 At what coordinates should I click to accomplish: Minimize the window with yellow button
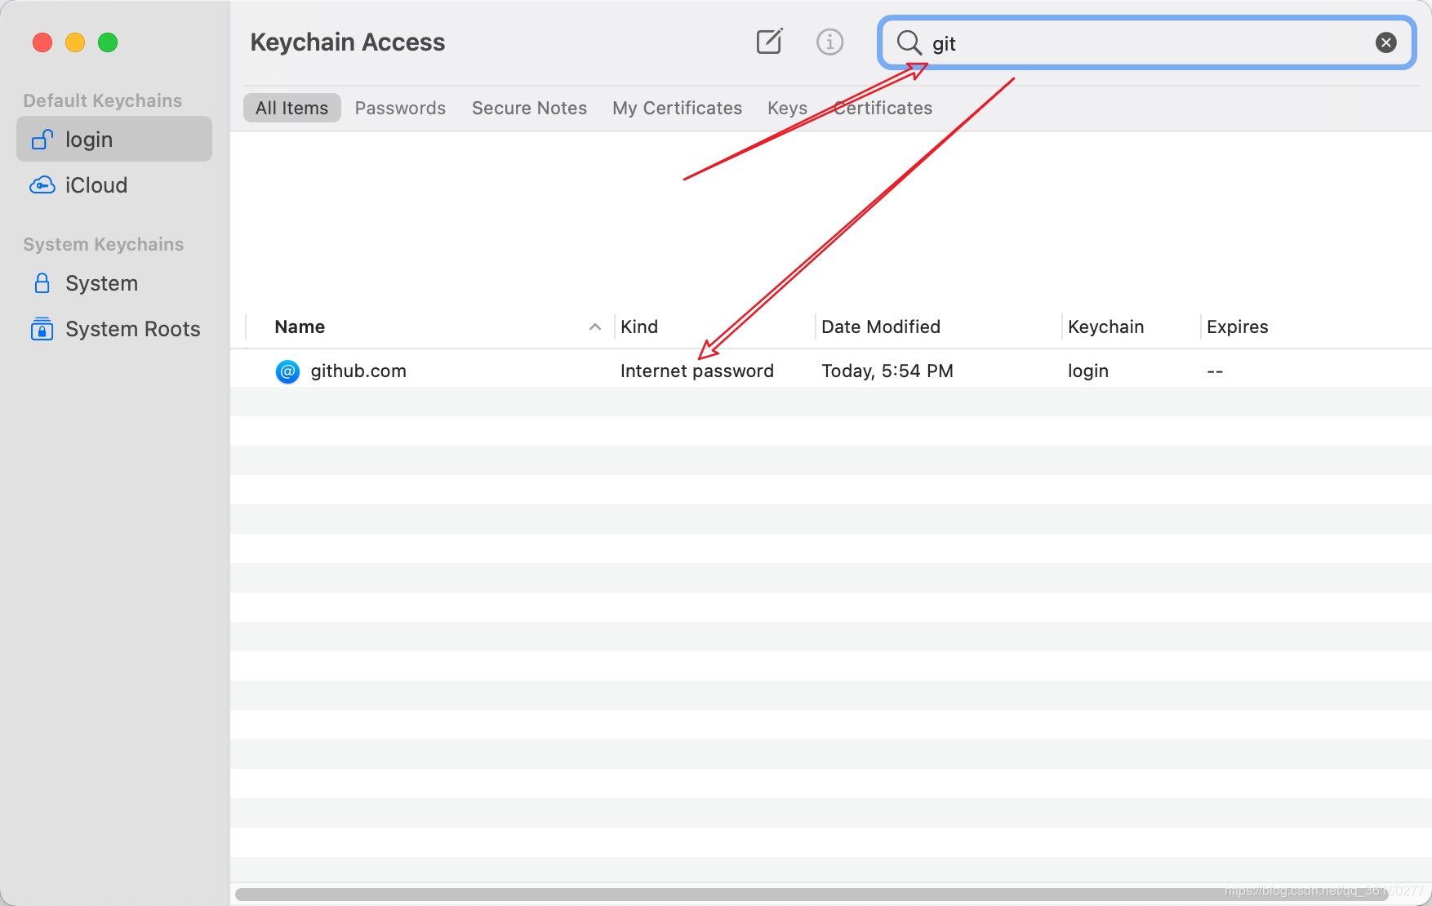[x=75, y=42]
